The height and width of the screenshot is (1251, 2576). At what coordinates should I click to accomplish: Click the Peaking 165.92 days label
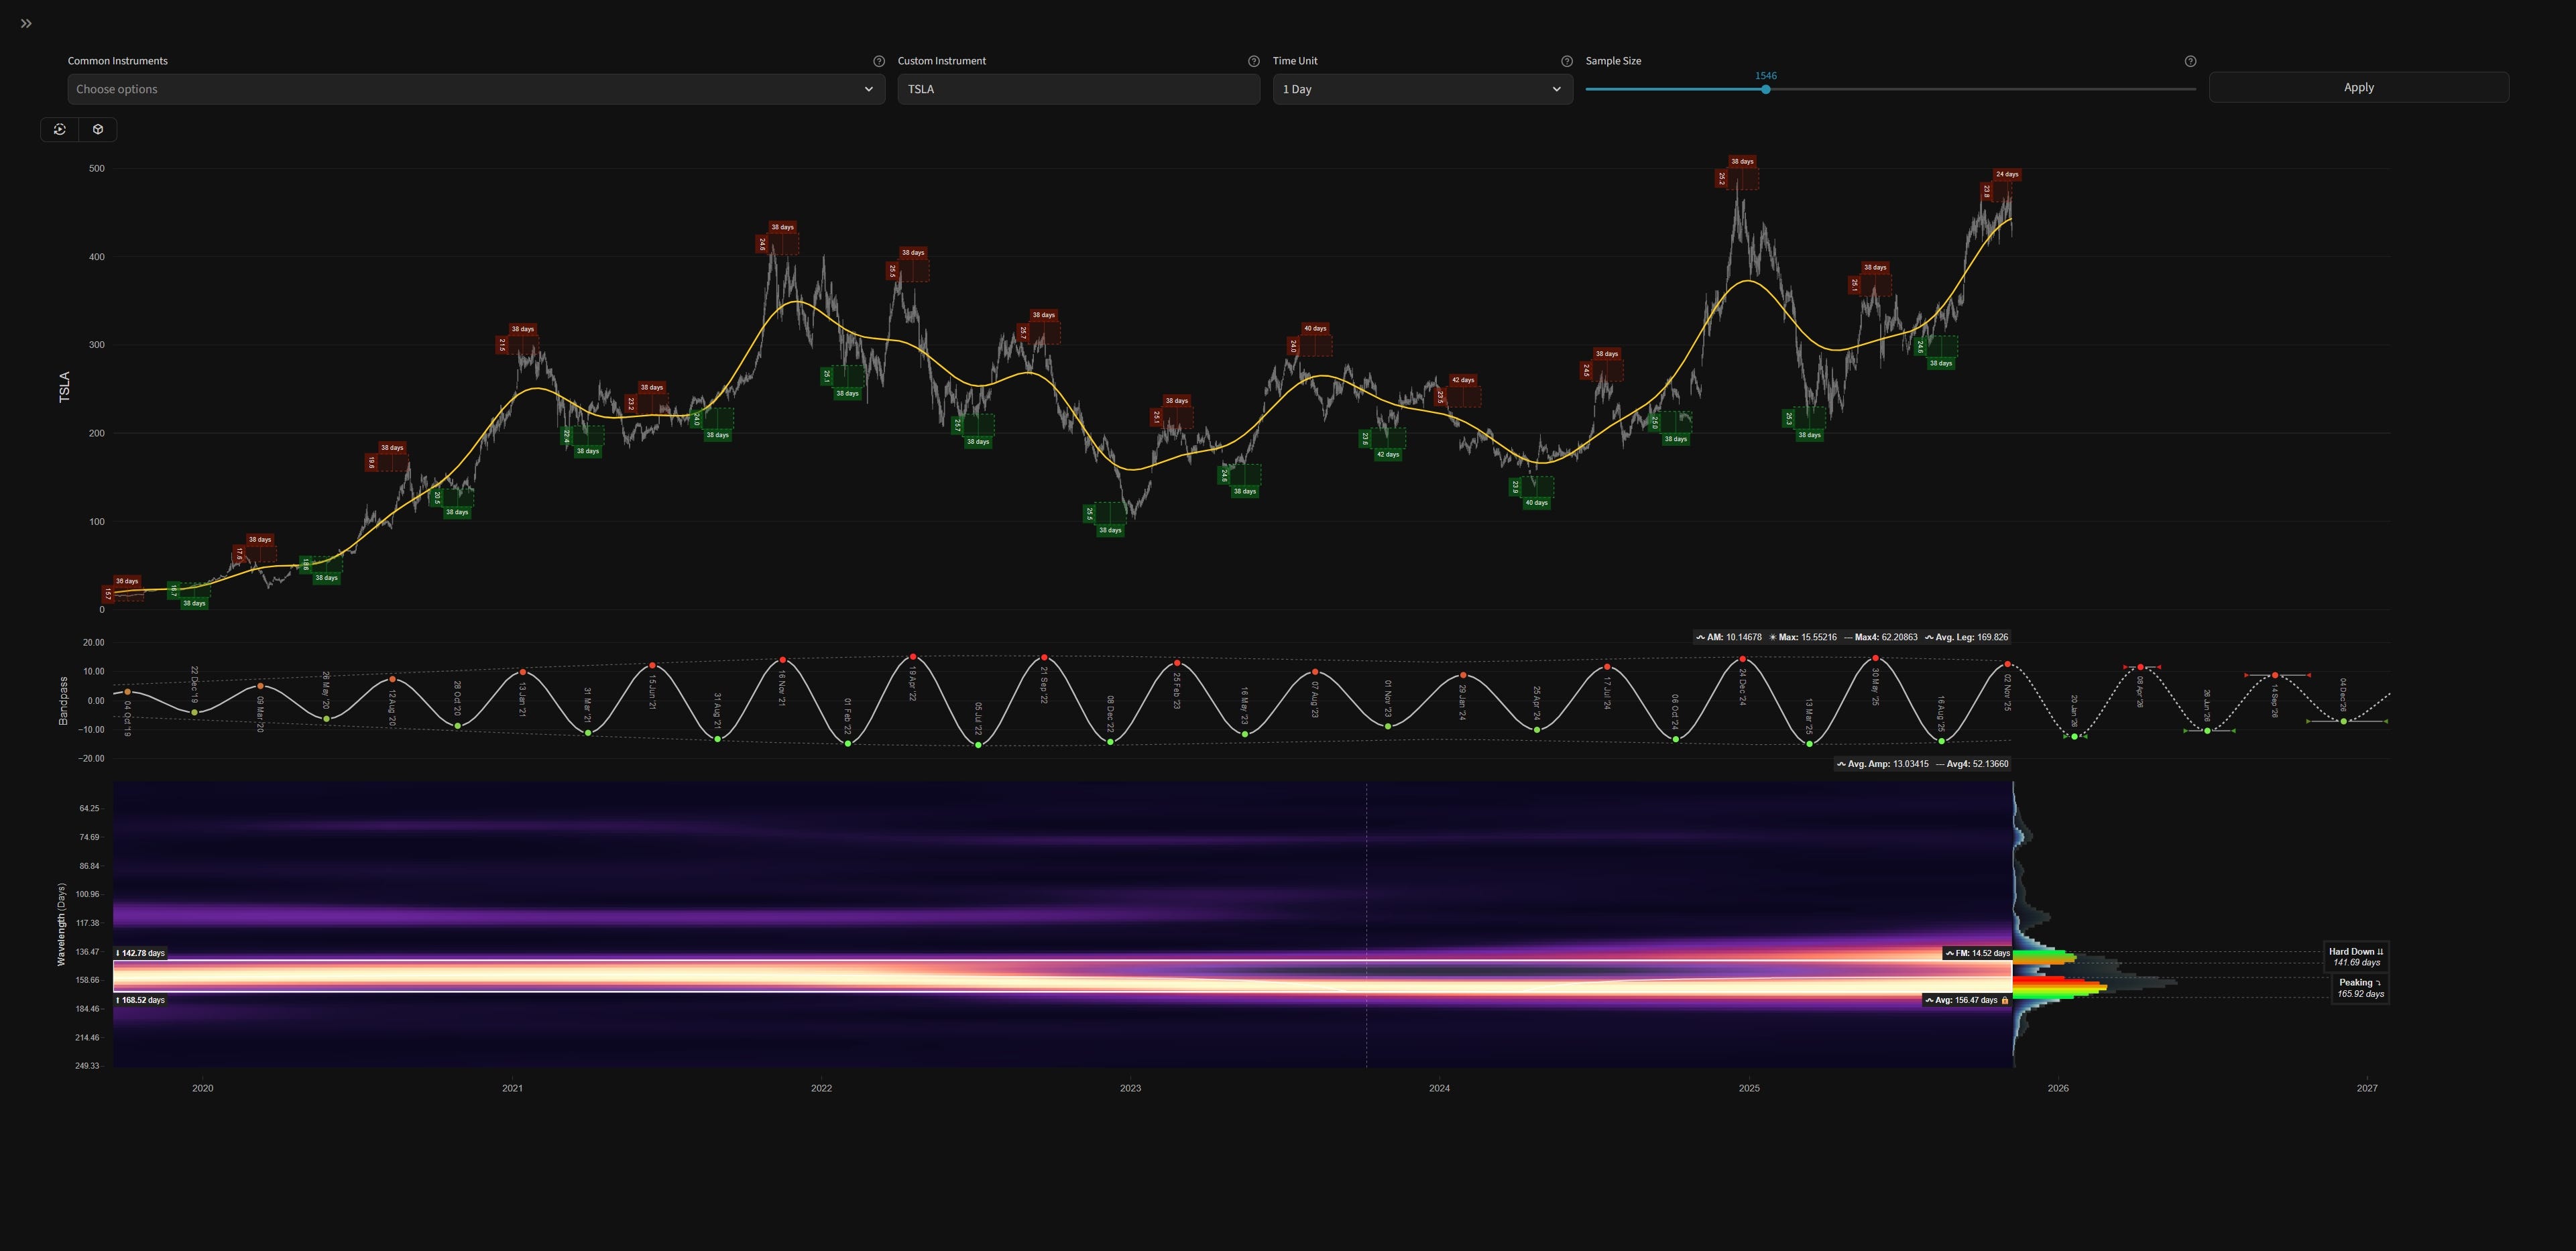point(2360,988)
